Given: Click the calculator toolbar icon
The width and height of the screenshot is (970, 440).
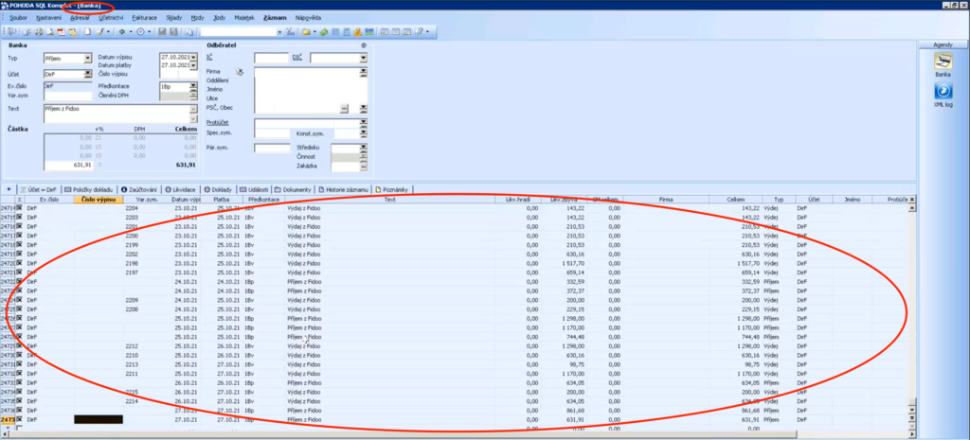Looking at the screenshot, I should point(347,31).
